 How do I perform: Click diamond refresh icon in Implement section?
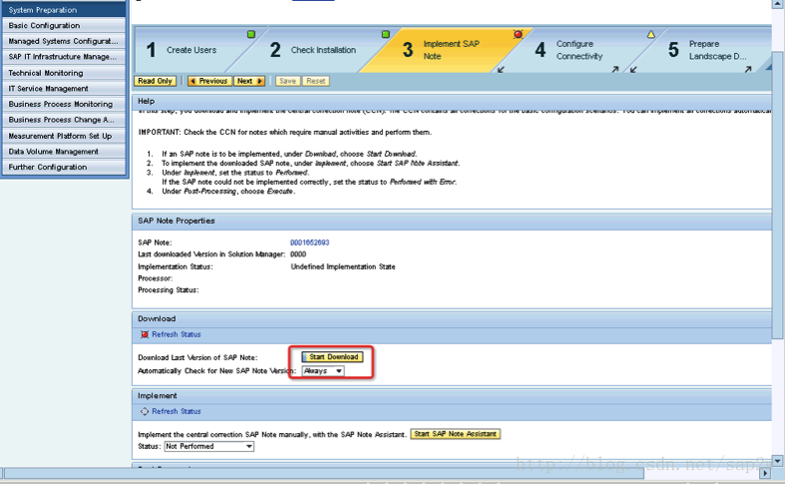[x=145, y=411]
